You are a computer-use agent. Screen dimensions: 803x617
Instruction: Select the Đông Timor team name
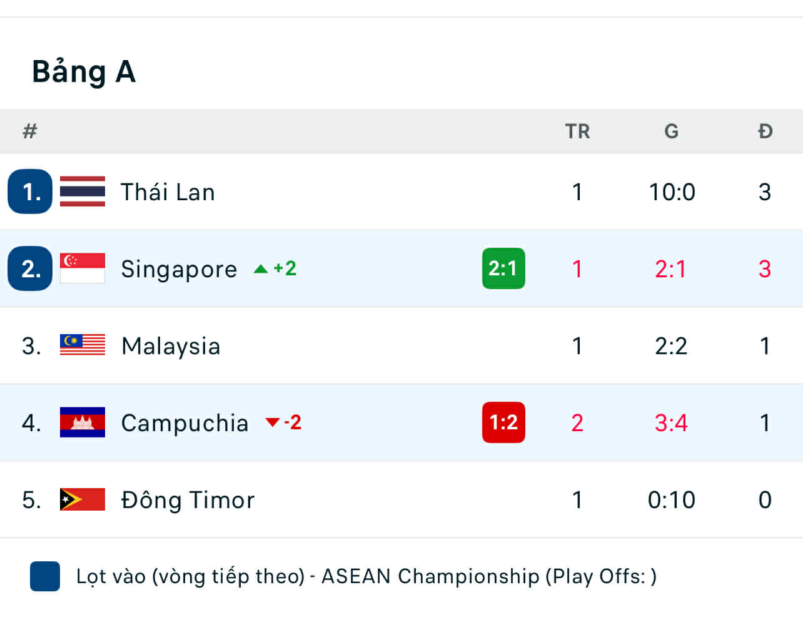click(x=188, y=500)
